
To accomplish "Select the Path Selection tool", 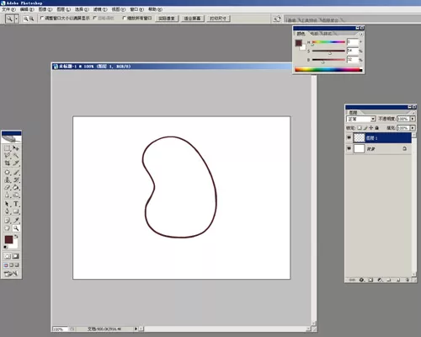I will click(7, 204).
